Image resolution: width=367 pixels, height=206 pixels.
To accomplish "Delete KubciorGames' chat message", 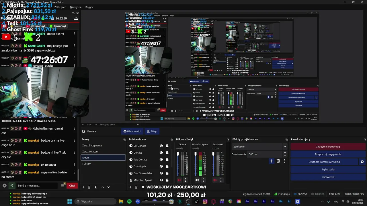I will 20,128.
